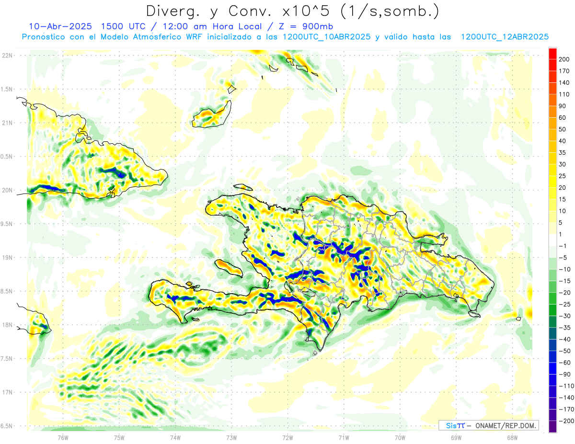Click the '76W' longitude label
575x444 pixels.
[x=63, y=437]
